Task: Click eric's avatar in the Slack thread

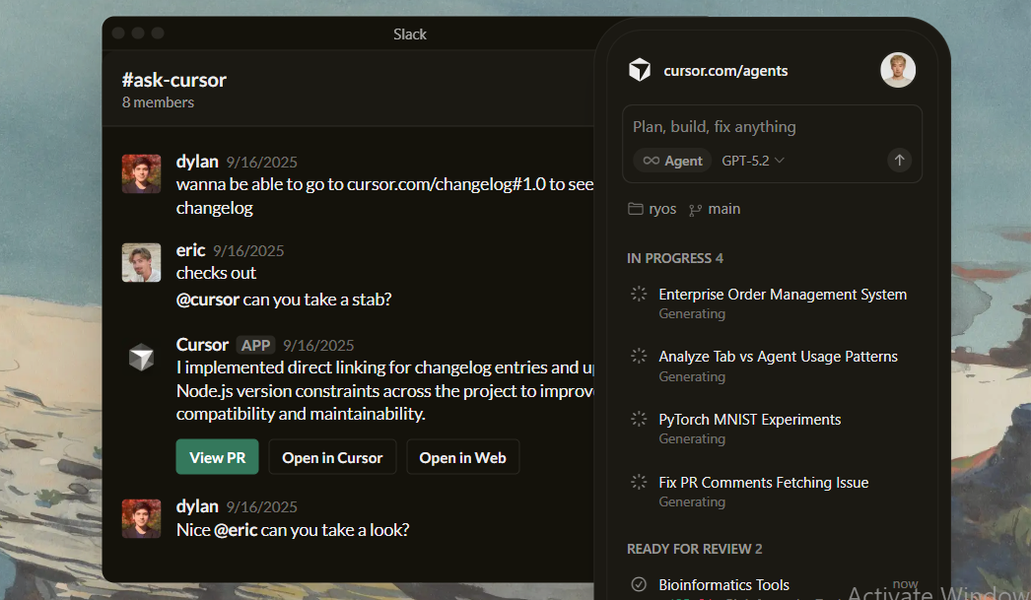Action: [x=141, y=262]
